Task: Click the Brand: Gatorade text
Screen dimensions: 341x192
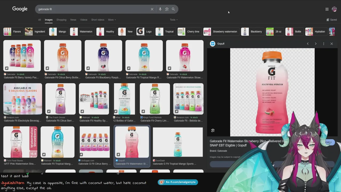Action: pyautogui.click(x=218, y=151)
